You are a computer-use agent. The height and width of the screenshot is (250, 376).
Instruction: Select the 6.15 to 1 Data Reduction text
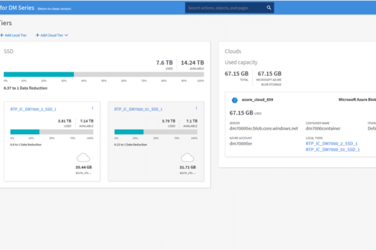[x=130, y=144]
